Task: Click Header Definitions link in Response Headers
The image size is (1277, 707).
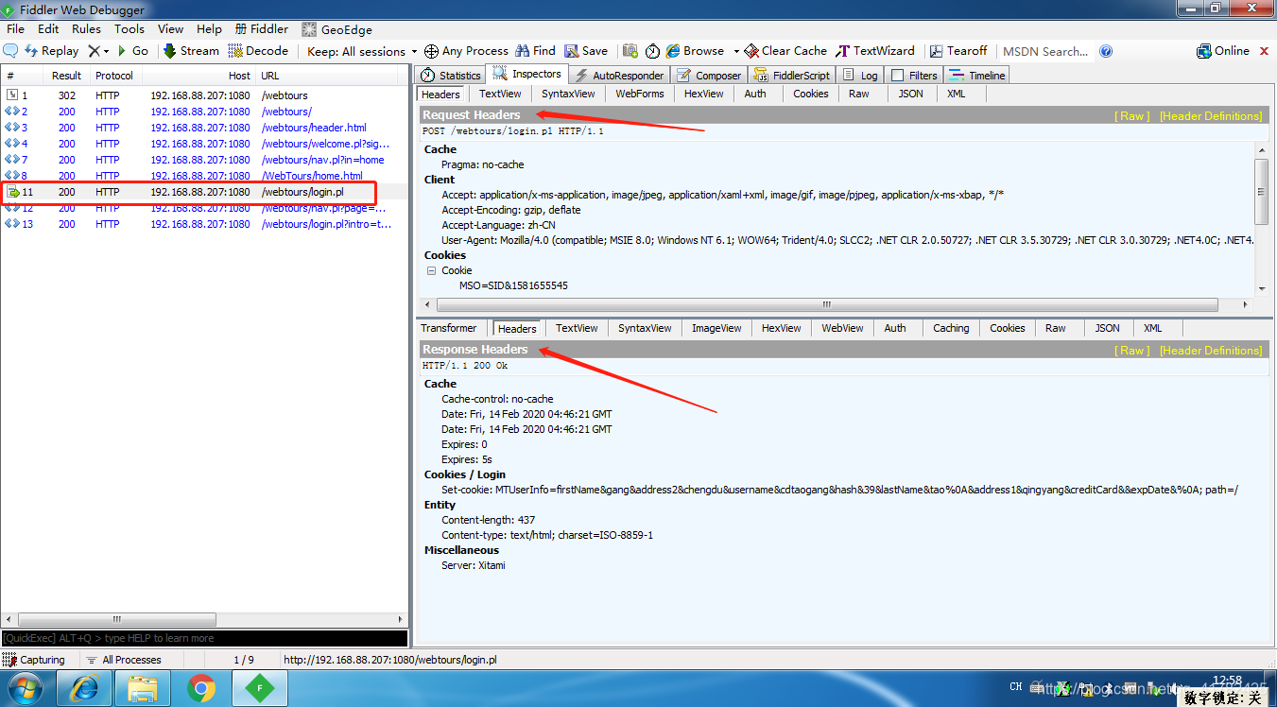Action: (1211, 351)
